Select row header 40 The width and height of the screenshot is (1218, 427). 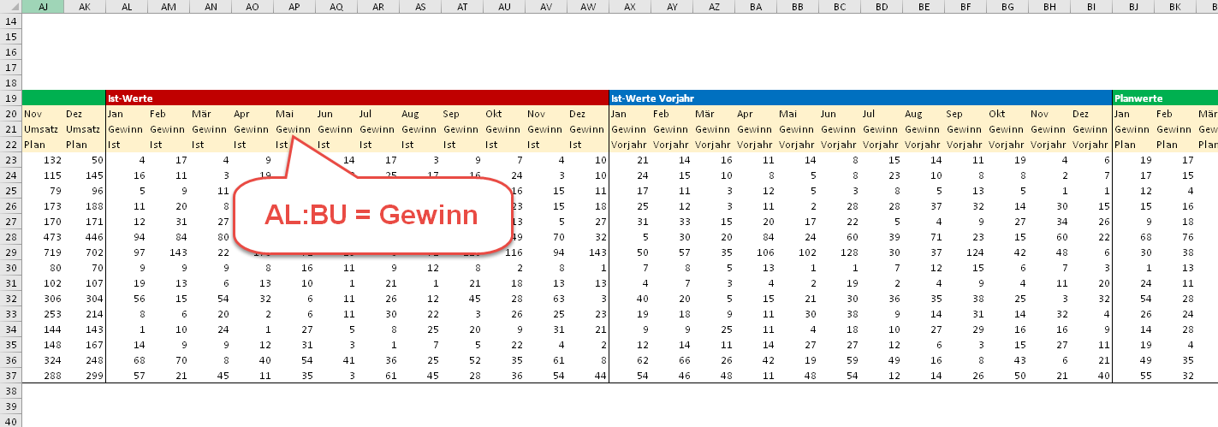tap(10, 420)
